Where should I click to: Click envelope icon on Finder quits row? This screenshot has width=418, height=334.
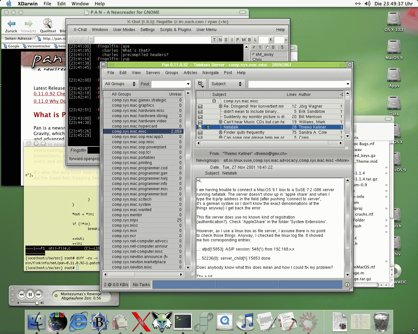200,132
